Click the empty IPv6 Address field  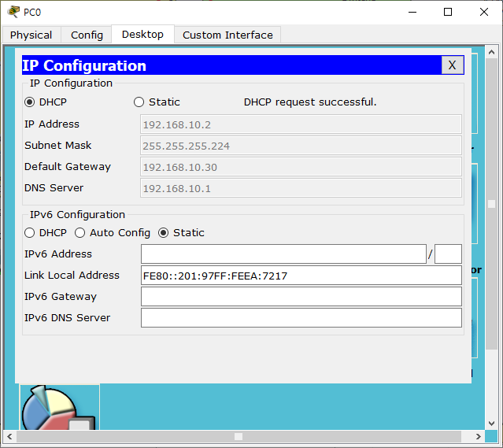(x=283, y=254)
